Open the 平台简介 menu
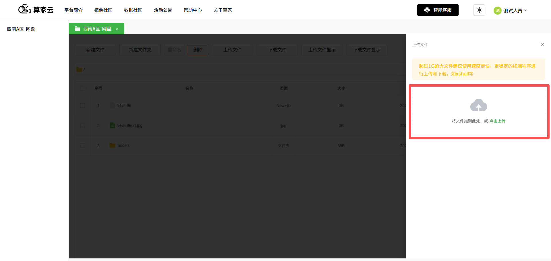 tap(73, 10)
